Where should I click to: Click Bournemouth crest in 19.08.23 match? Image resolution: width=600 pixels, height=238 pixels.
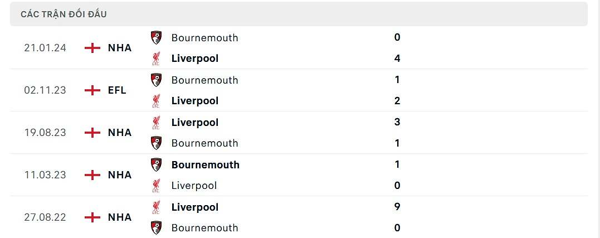[x=157, y=143]
